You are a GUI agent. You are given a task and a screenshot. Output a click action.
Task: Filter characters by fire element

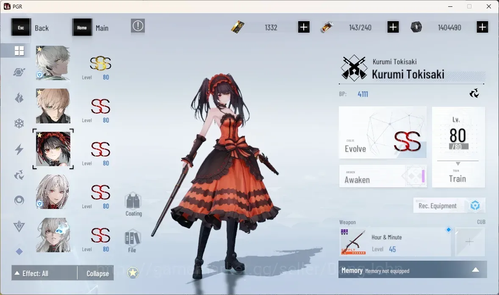point(19,98)
